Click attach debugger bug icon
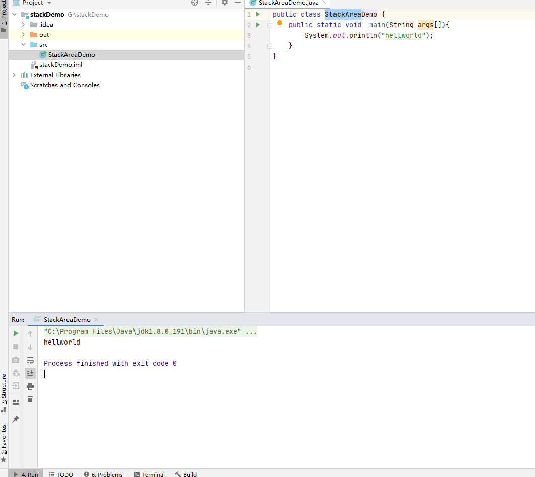 click(16, 373)
